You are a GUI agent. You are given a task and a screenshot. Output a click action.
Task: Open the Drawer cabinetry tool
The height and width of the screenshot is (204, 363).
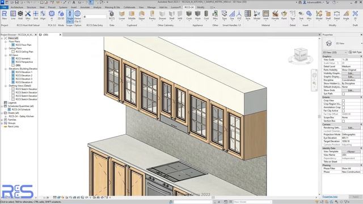(162, 15)
